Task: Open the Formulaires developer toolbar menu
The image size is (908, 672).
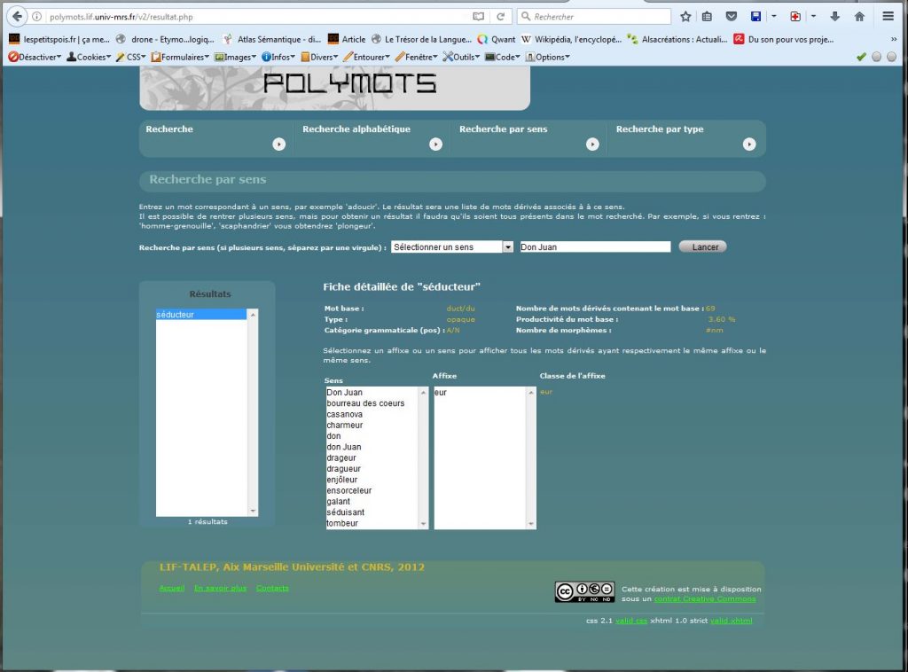Action: pos(180,57)
